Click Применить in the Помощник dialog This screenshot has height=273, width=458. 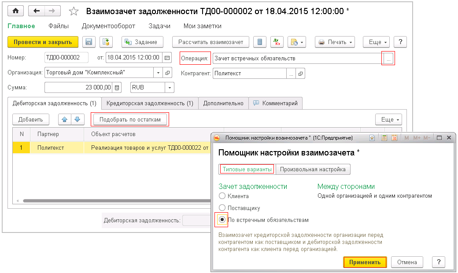[365, 262]
